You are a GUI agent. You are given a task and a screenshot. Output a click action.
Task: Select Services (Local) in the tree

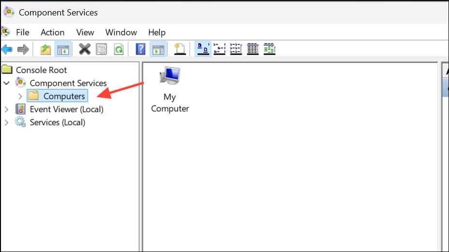point(57,122)
